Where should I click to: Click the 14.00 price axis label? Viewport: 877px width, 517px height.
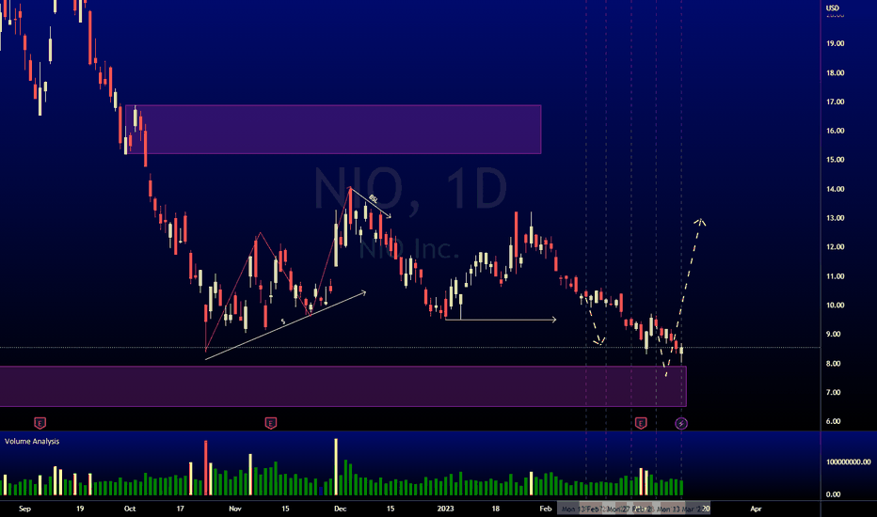point(835,189)
